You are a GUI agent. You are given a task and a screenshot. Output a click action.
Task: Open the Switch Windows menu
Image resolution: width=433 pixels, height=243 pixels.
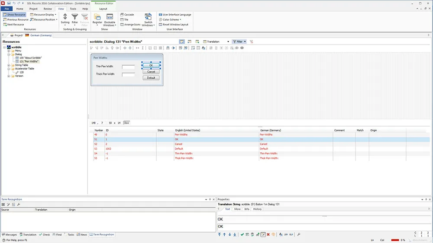coord(148,20)
